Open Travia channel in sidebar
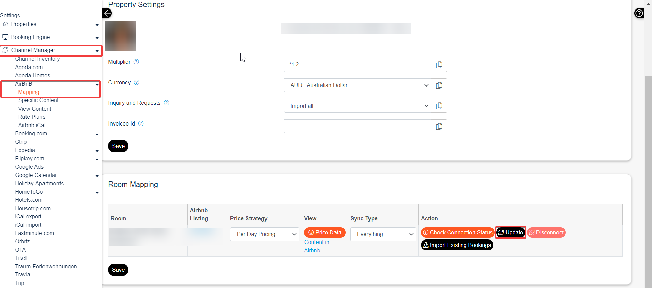This screenshot has width=652, height=288. (x=22, y=274)
